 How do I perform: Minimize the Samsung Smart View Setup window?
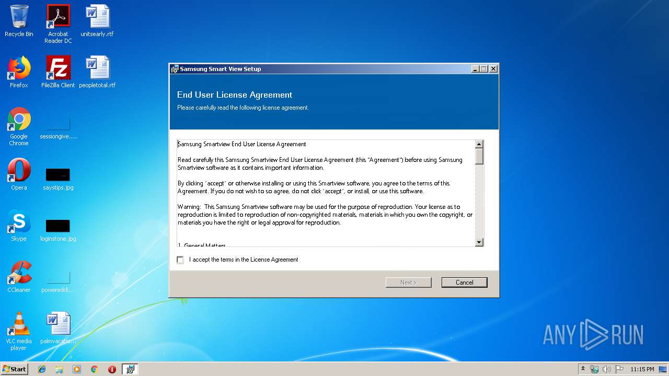[x=475, y=69]
